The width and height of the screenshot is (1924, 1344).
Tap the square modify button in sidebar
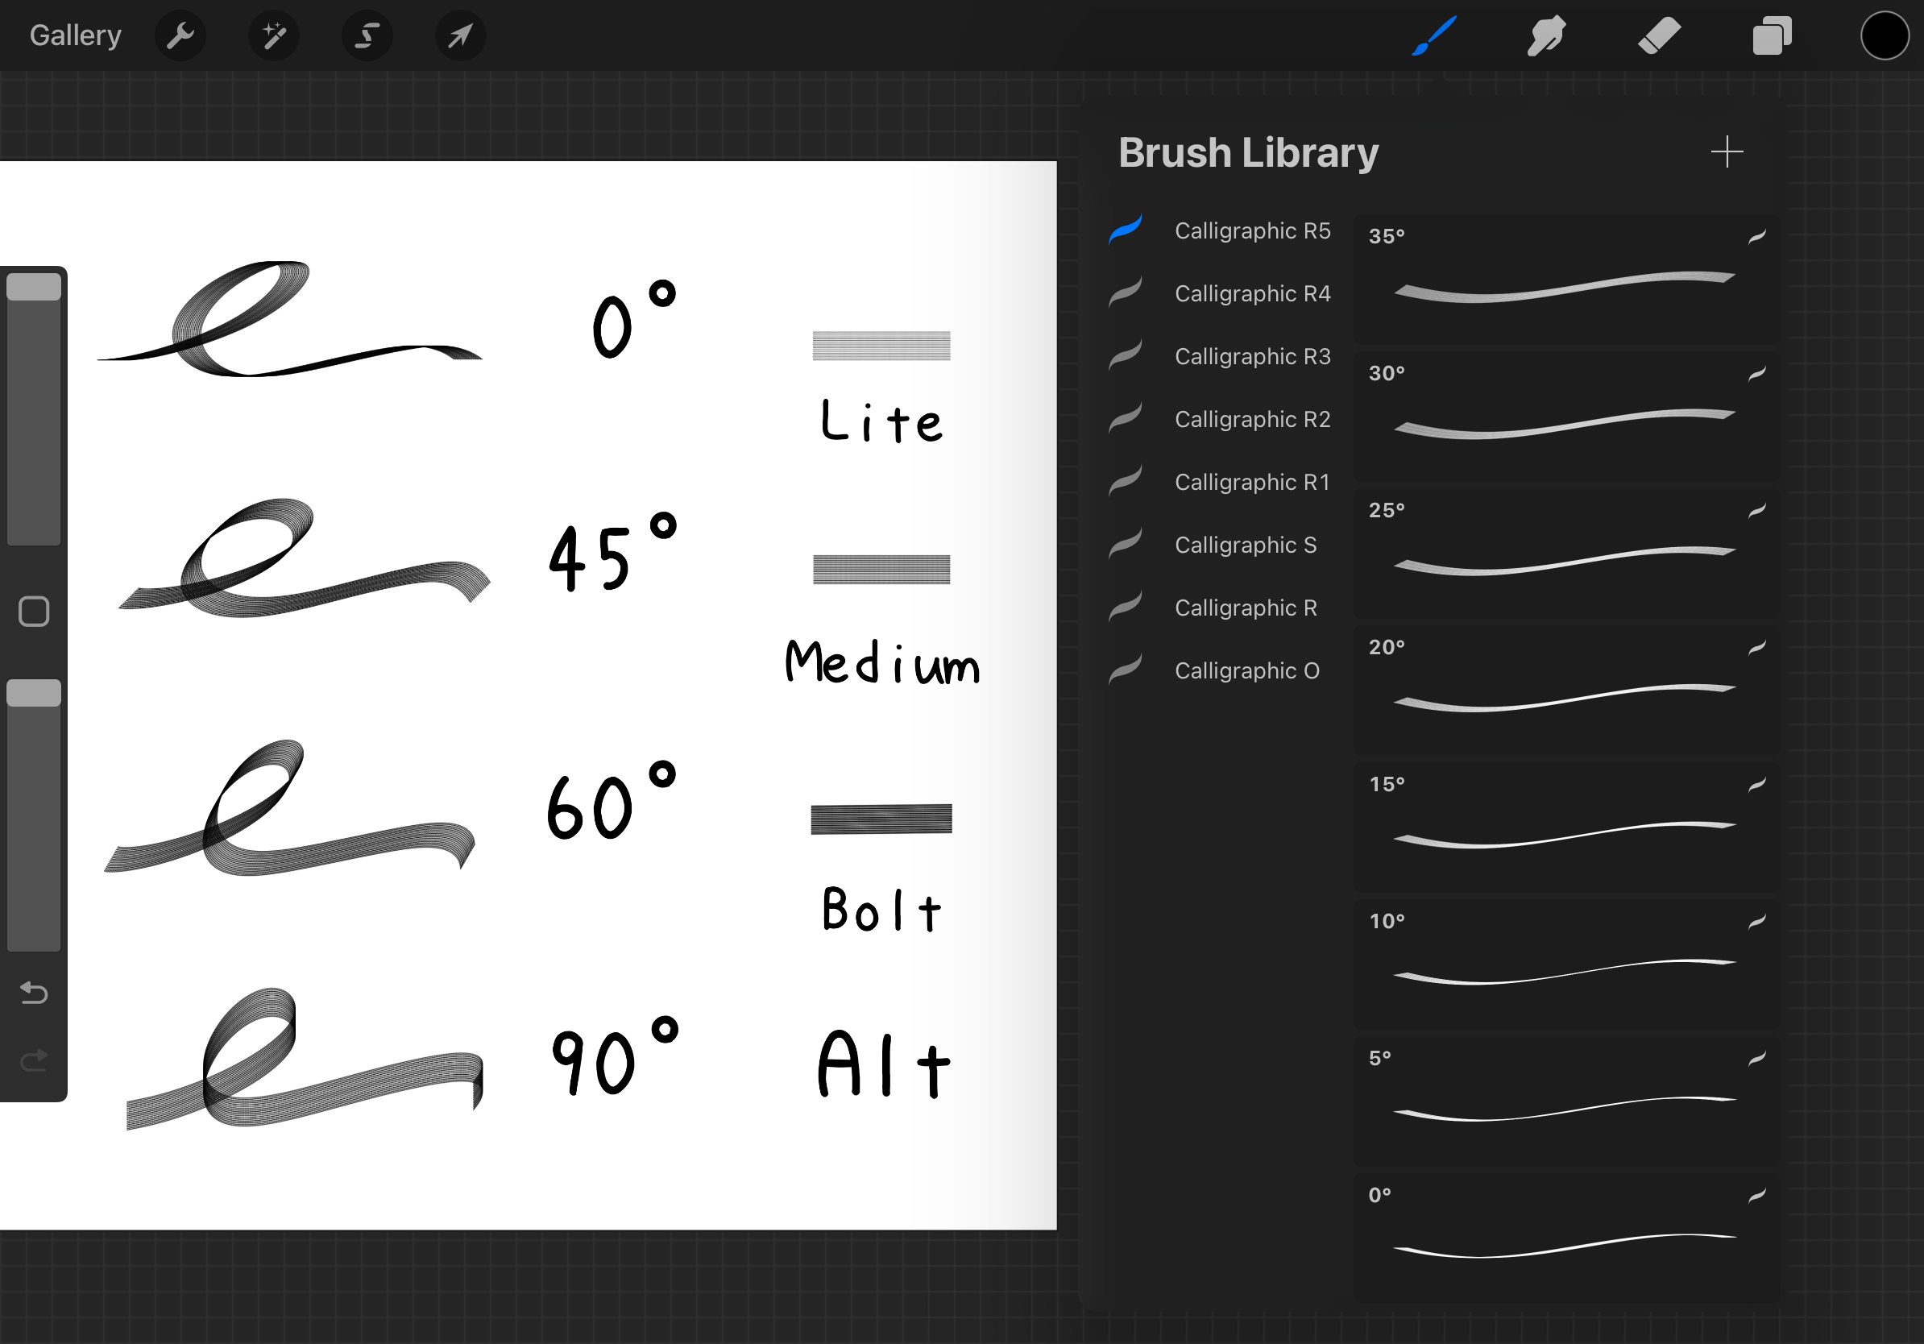34,612
